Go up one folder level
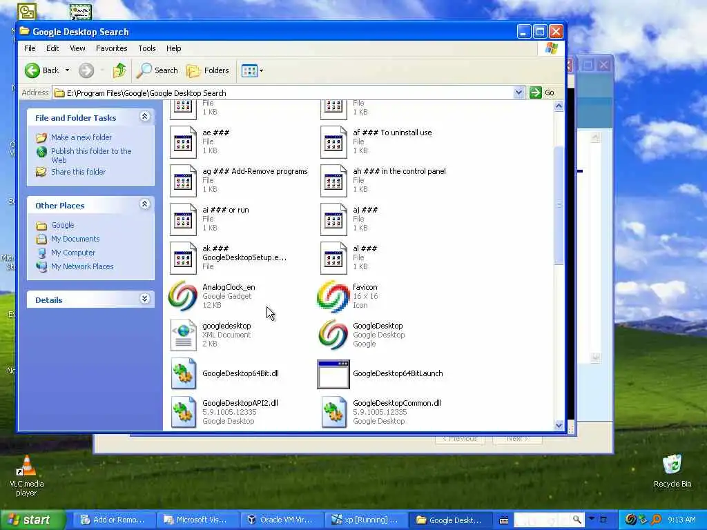Screen dimensions: 707x530 119,70
